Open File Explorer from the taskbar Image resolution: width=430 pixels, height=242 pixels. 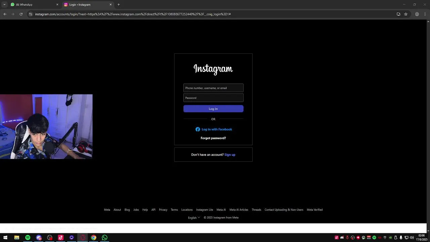(x=16, y=238)
